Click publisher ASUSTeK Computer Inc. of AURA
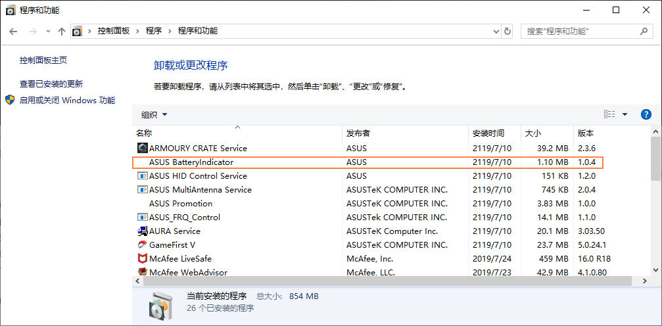Screen dimensions: 662x326 tap(392, 231)
